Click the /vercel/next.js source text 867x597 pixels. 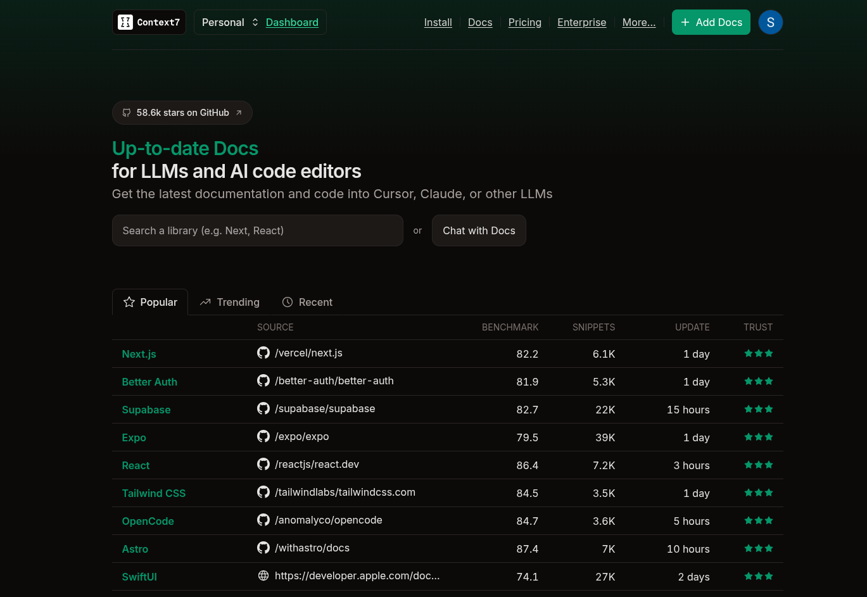click(308, 353)
